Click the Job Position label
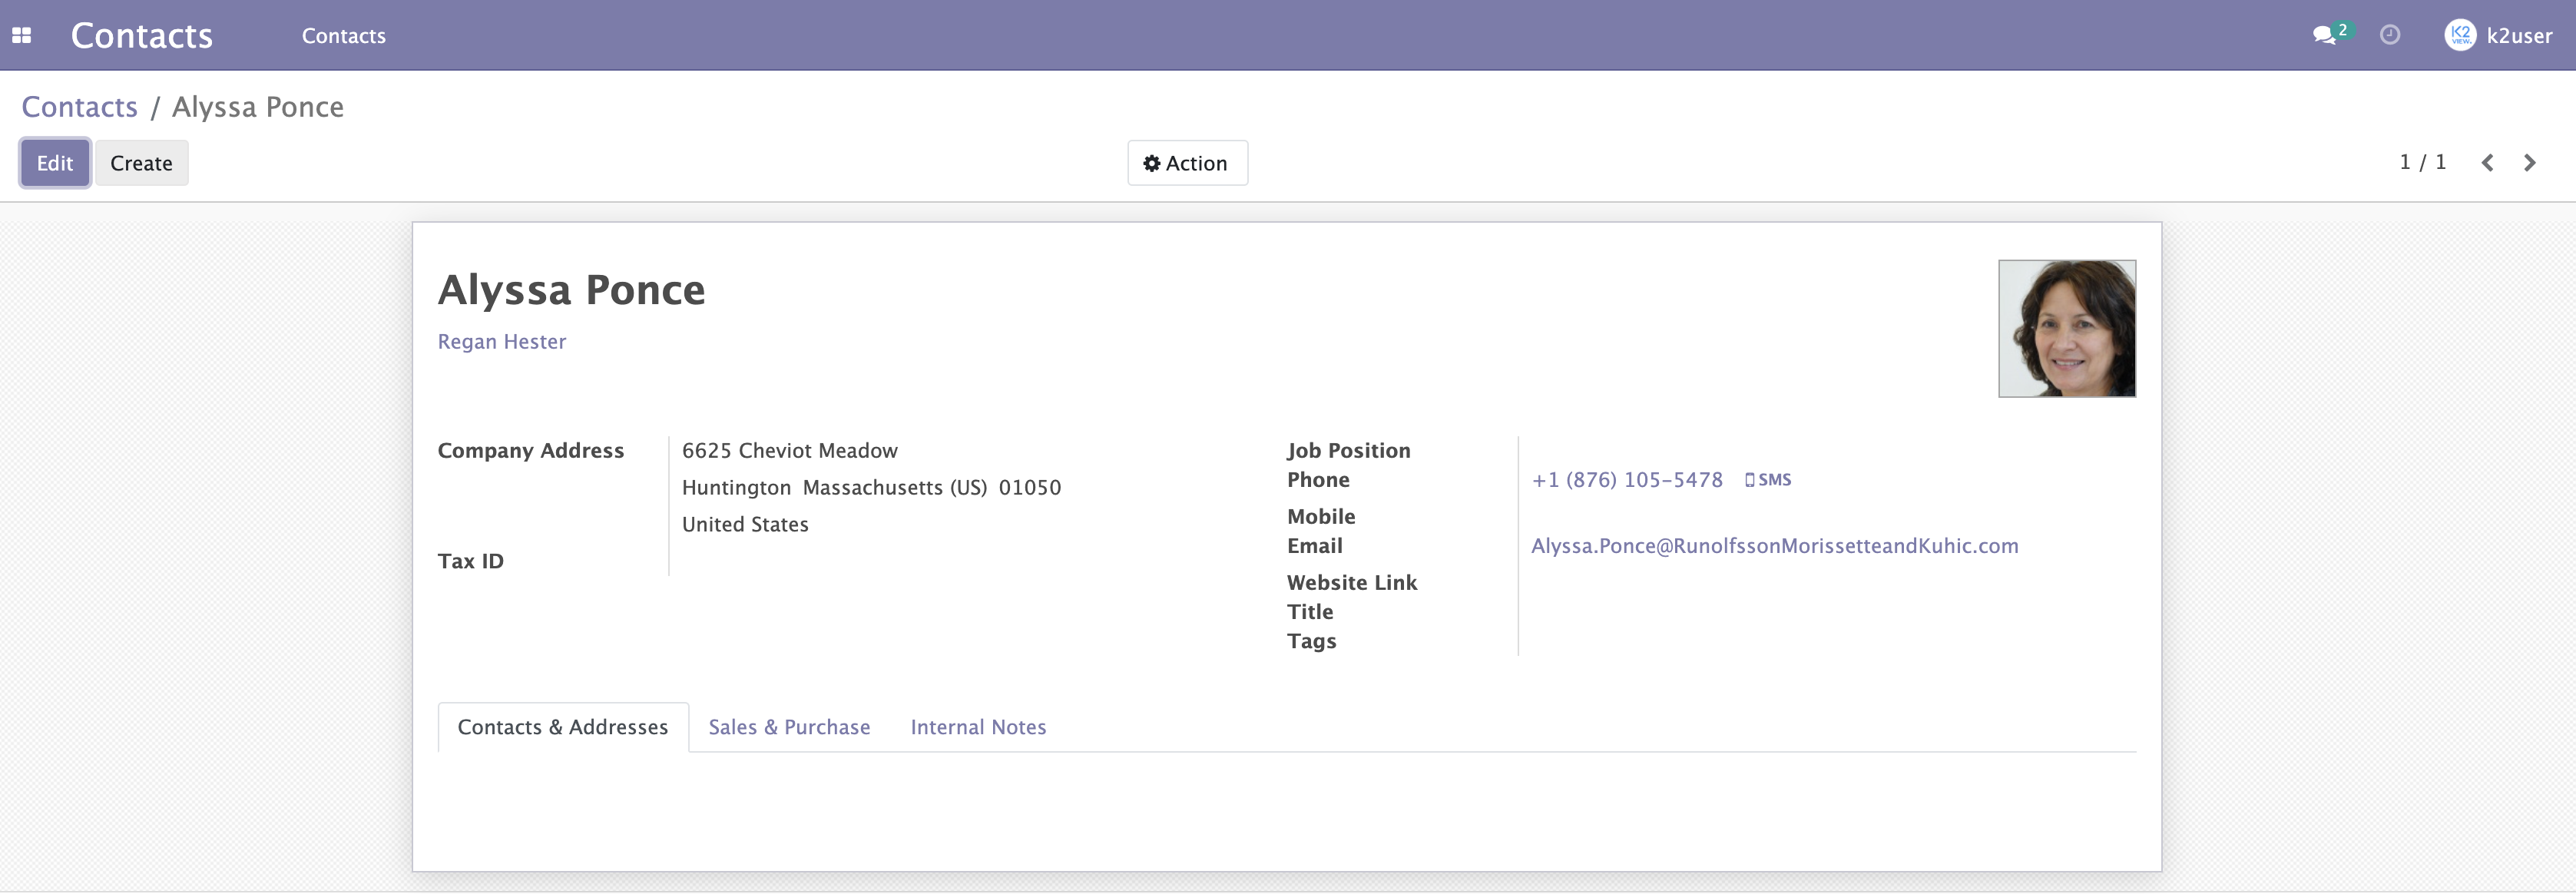Screen dimensions: 2576x894 (x=1349, y=451)
